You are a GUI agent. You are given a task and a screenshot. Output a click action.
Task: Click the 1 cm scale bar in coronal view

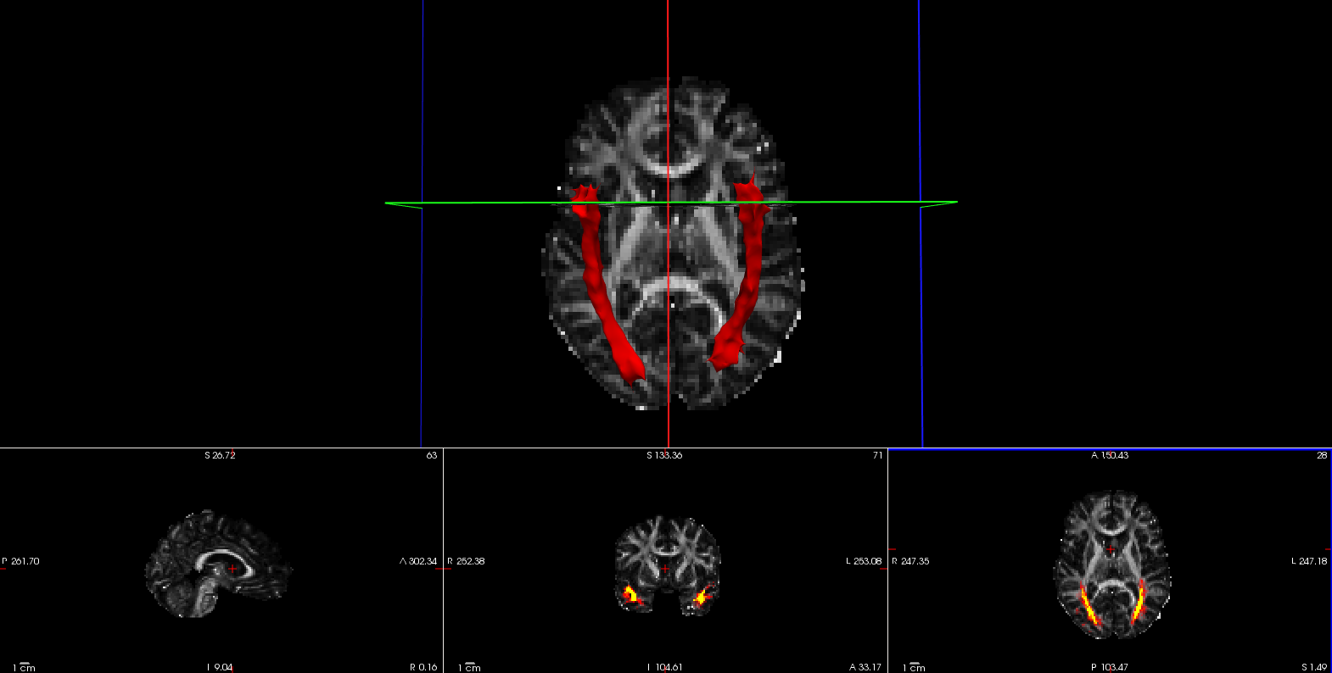[x=469, y=667]
